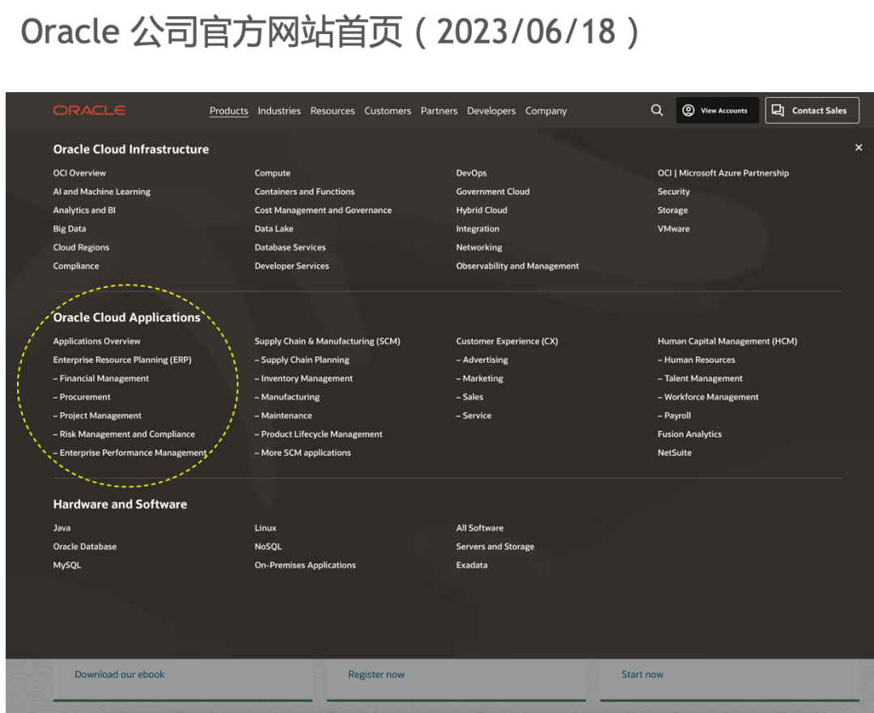This screenshot has height=713, width=874.
Task: Open the Partners menu
Action: pyautogui.click(x=439, y=111)
